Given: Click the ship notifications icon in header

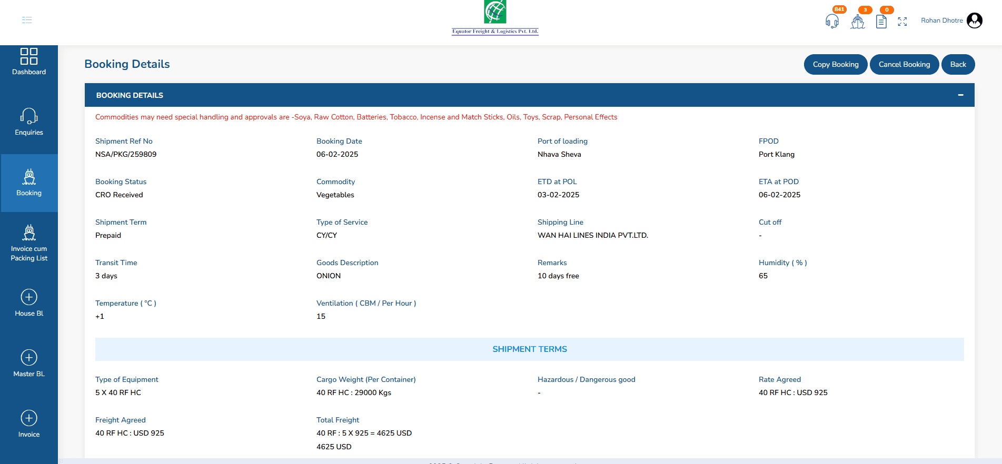Looking at the screenshot, I should point(857,22).
